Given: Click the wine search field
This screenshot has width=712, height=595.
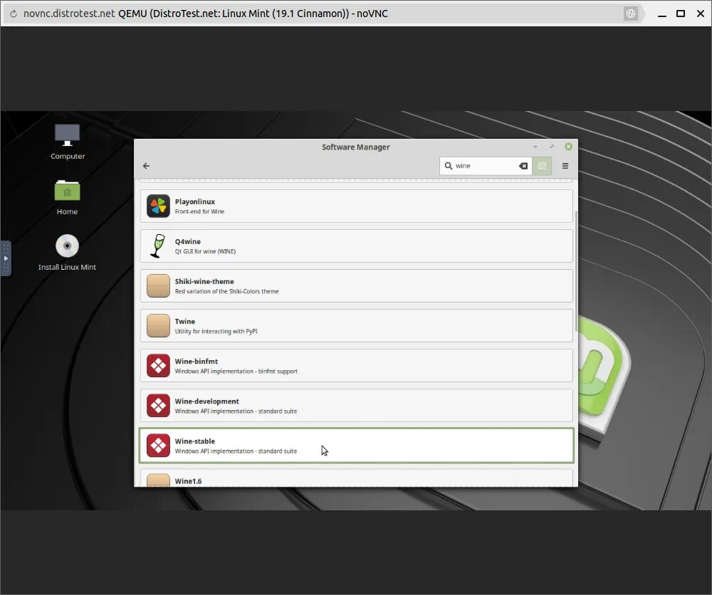Looking at the screenshot, I should click(485, 166).
